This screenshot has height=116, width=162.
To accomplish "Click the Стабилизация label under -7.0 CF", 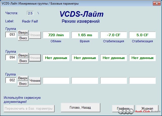I will pyautogui.click(x=113, y=41).
